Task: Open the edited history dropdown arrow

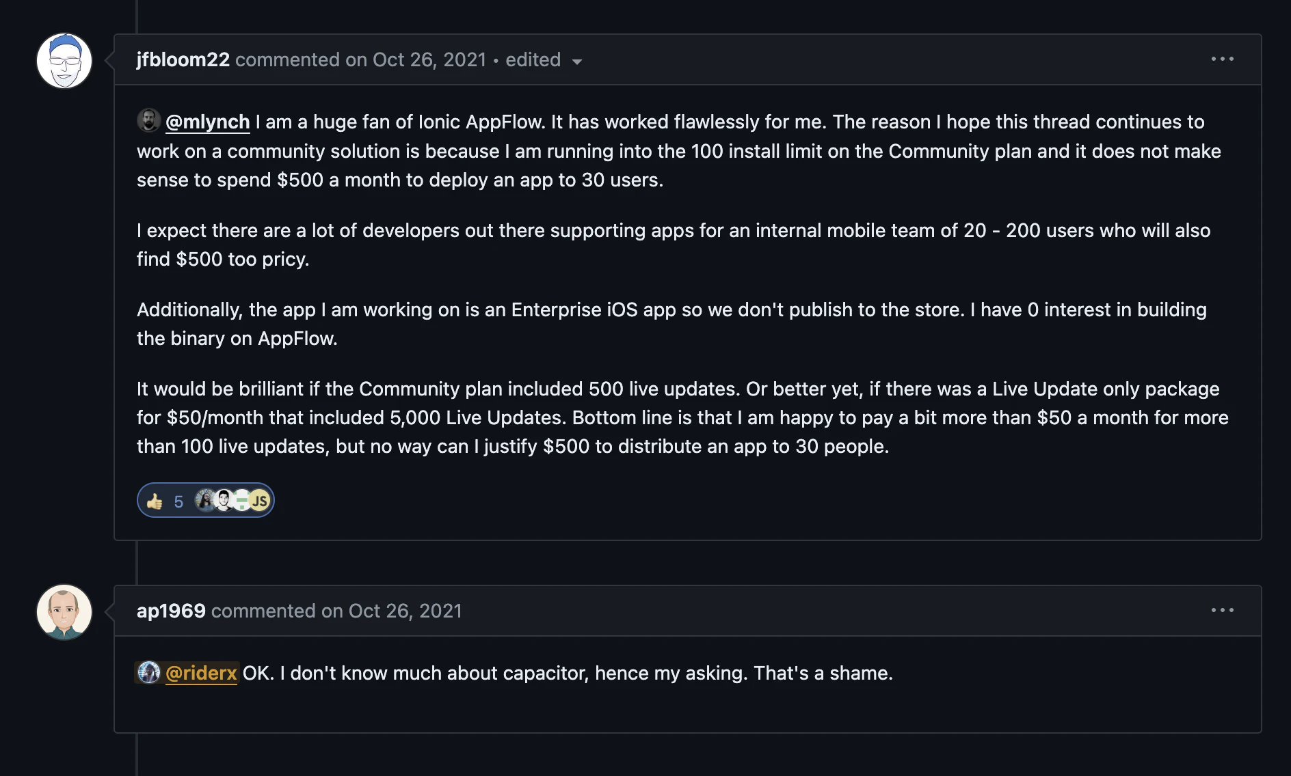Action: [577, 61]
